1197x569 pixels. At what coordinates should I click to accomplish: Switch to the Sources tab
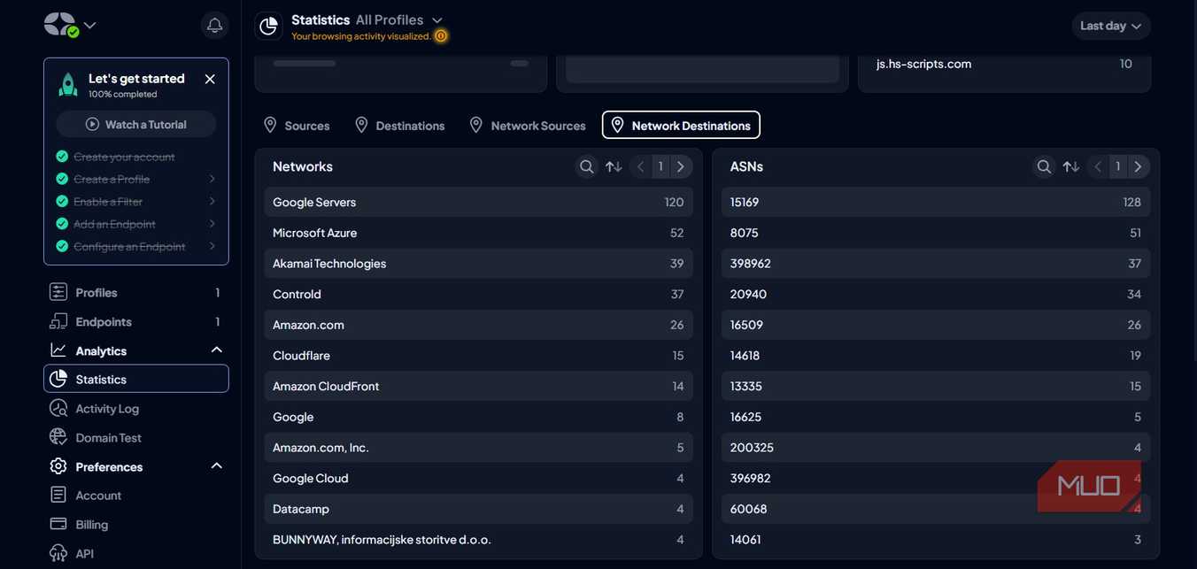297,125
